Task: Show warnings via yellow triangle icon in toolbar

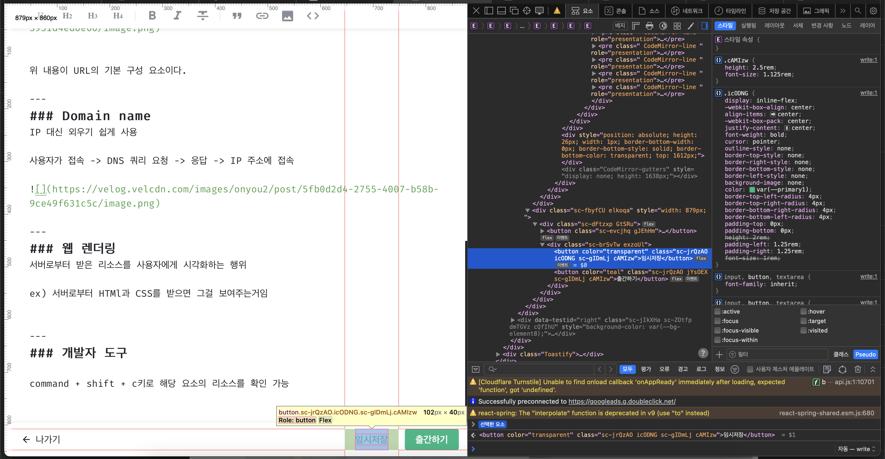Action: [557, 11]
